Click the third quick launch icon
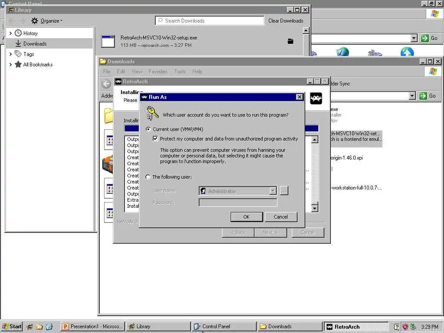 pyautogui.click(x=49, y=326)
